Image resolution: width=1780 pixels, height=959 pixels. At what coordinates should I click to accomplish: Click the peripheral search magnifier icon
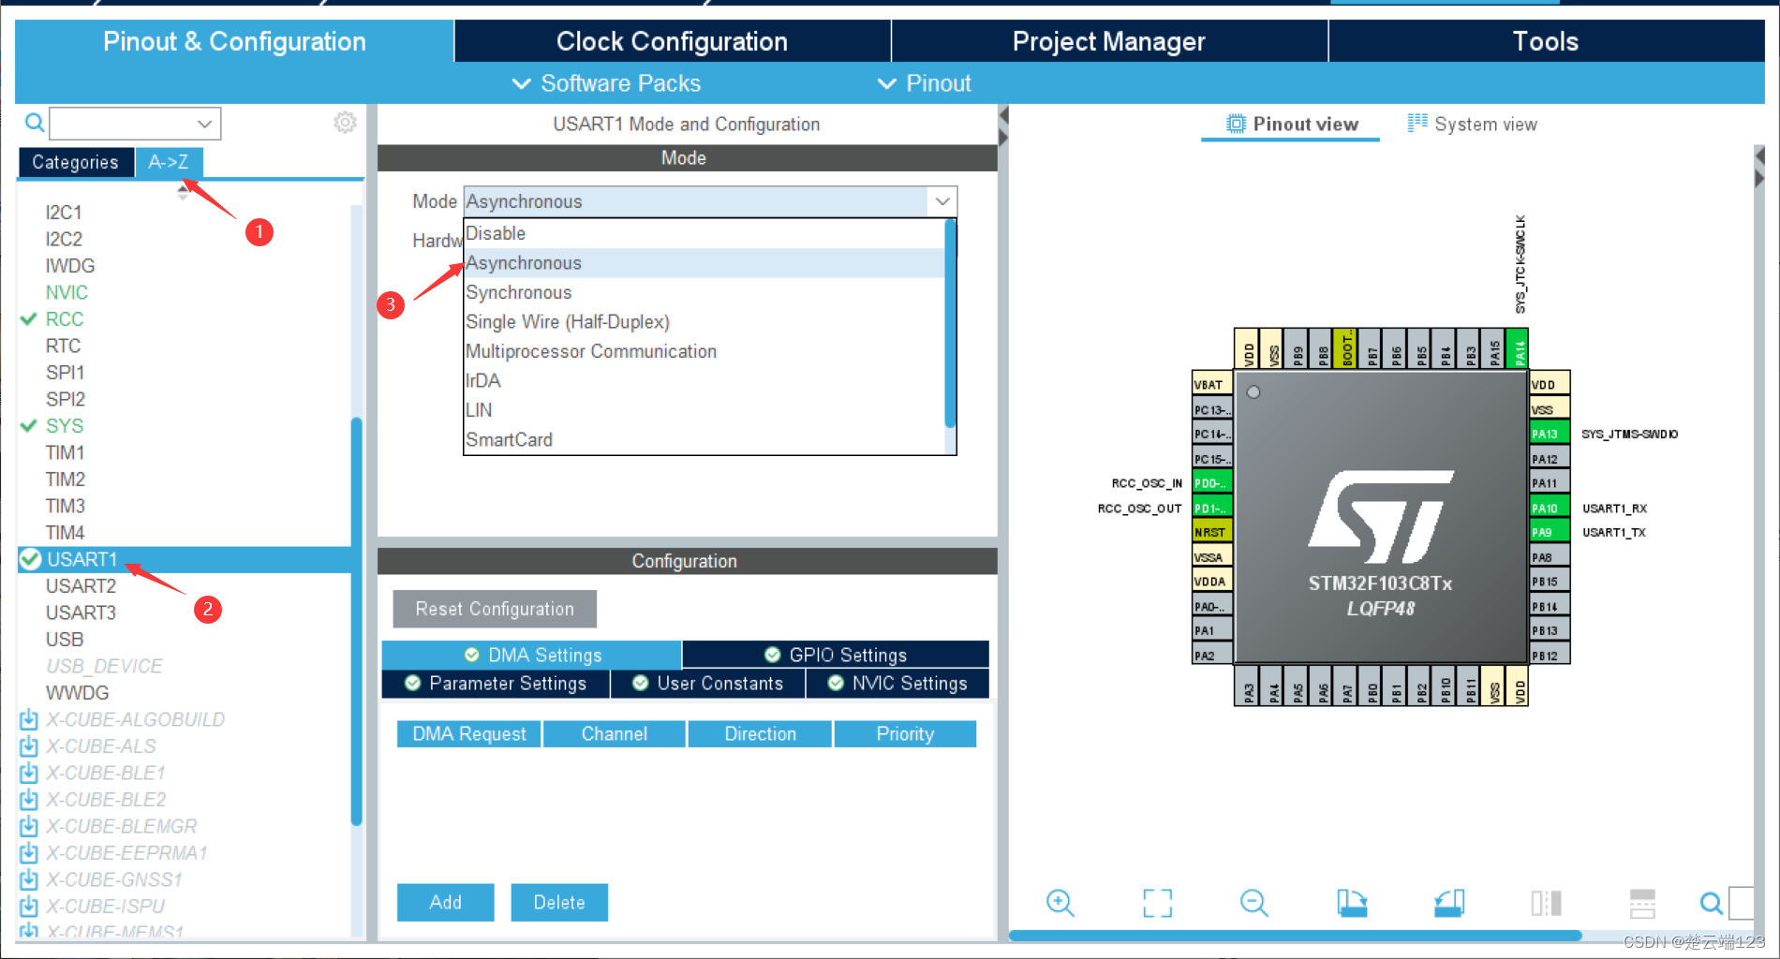point(35,123)
